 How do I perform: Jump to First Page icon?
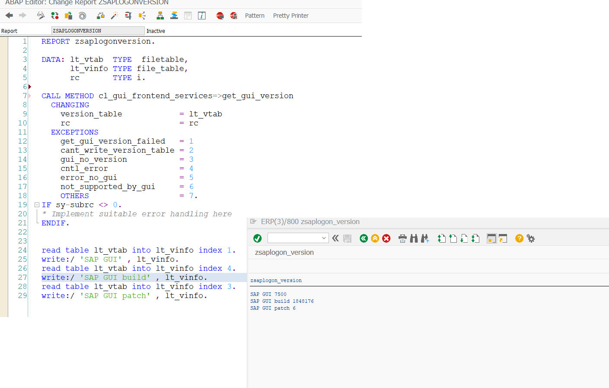tap(441, 238)
